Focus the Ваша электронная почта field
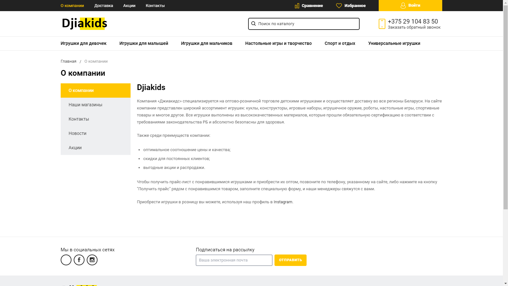Image resolution: width=508 pixels, height=286 pixels. point(234,260)
